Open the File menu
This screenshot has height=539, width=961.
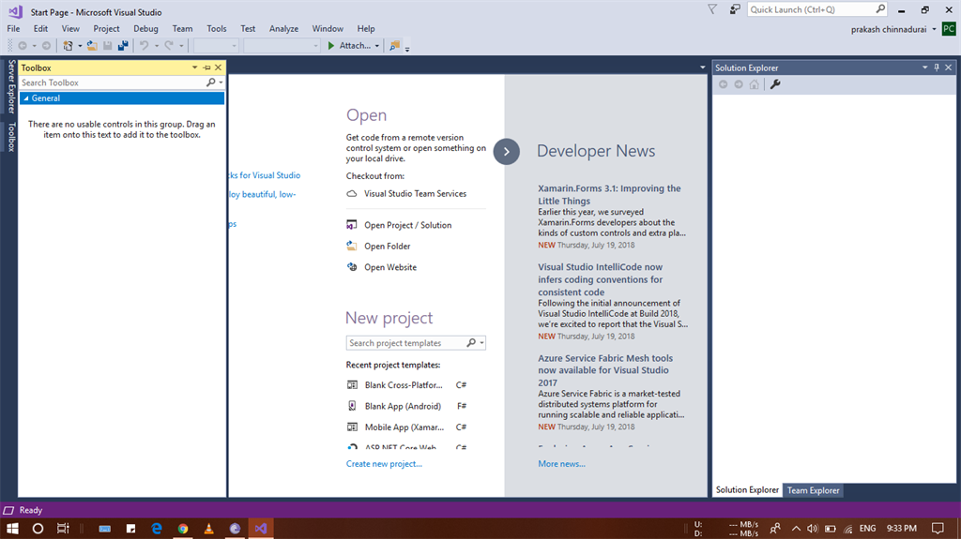click(x=13, y=28)
